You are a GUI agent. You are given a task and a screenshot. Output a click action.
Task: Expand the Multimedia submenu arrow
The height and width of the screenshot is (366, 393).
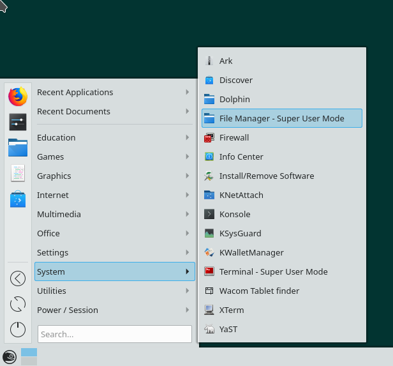pyautogui.click(x=187, y=214)
